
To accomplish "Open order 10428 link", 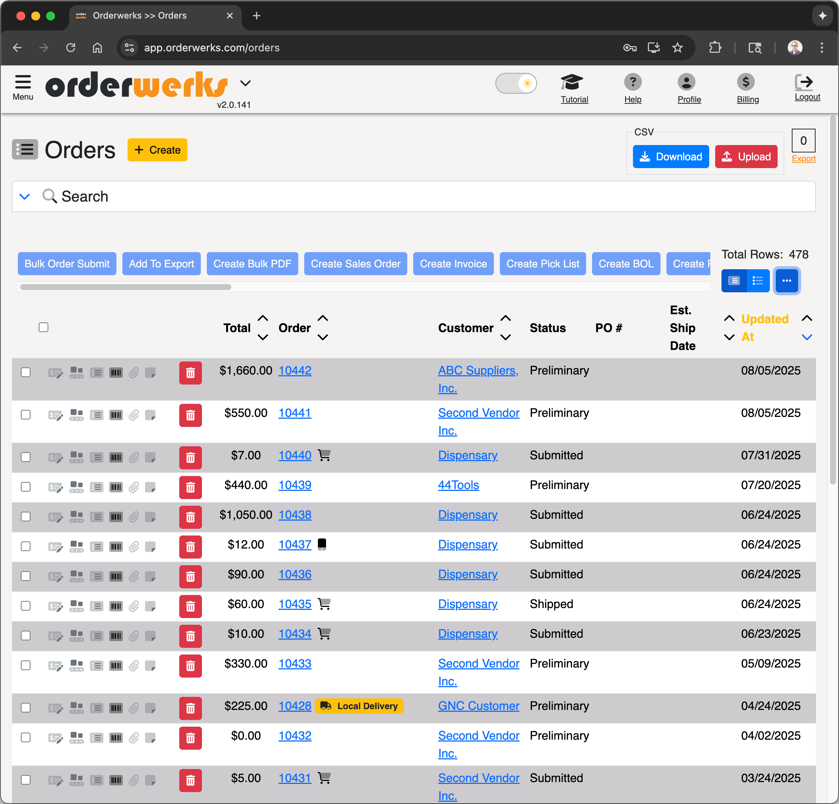I will tap(295, 705).
